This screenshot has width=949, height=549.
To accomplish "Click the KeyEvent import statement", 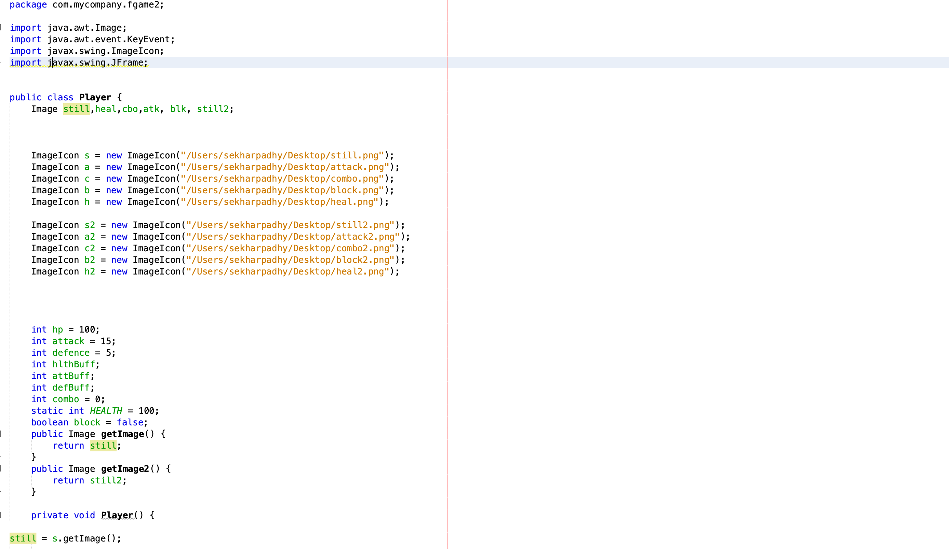I will tap(92, 40).
